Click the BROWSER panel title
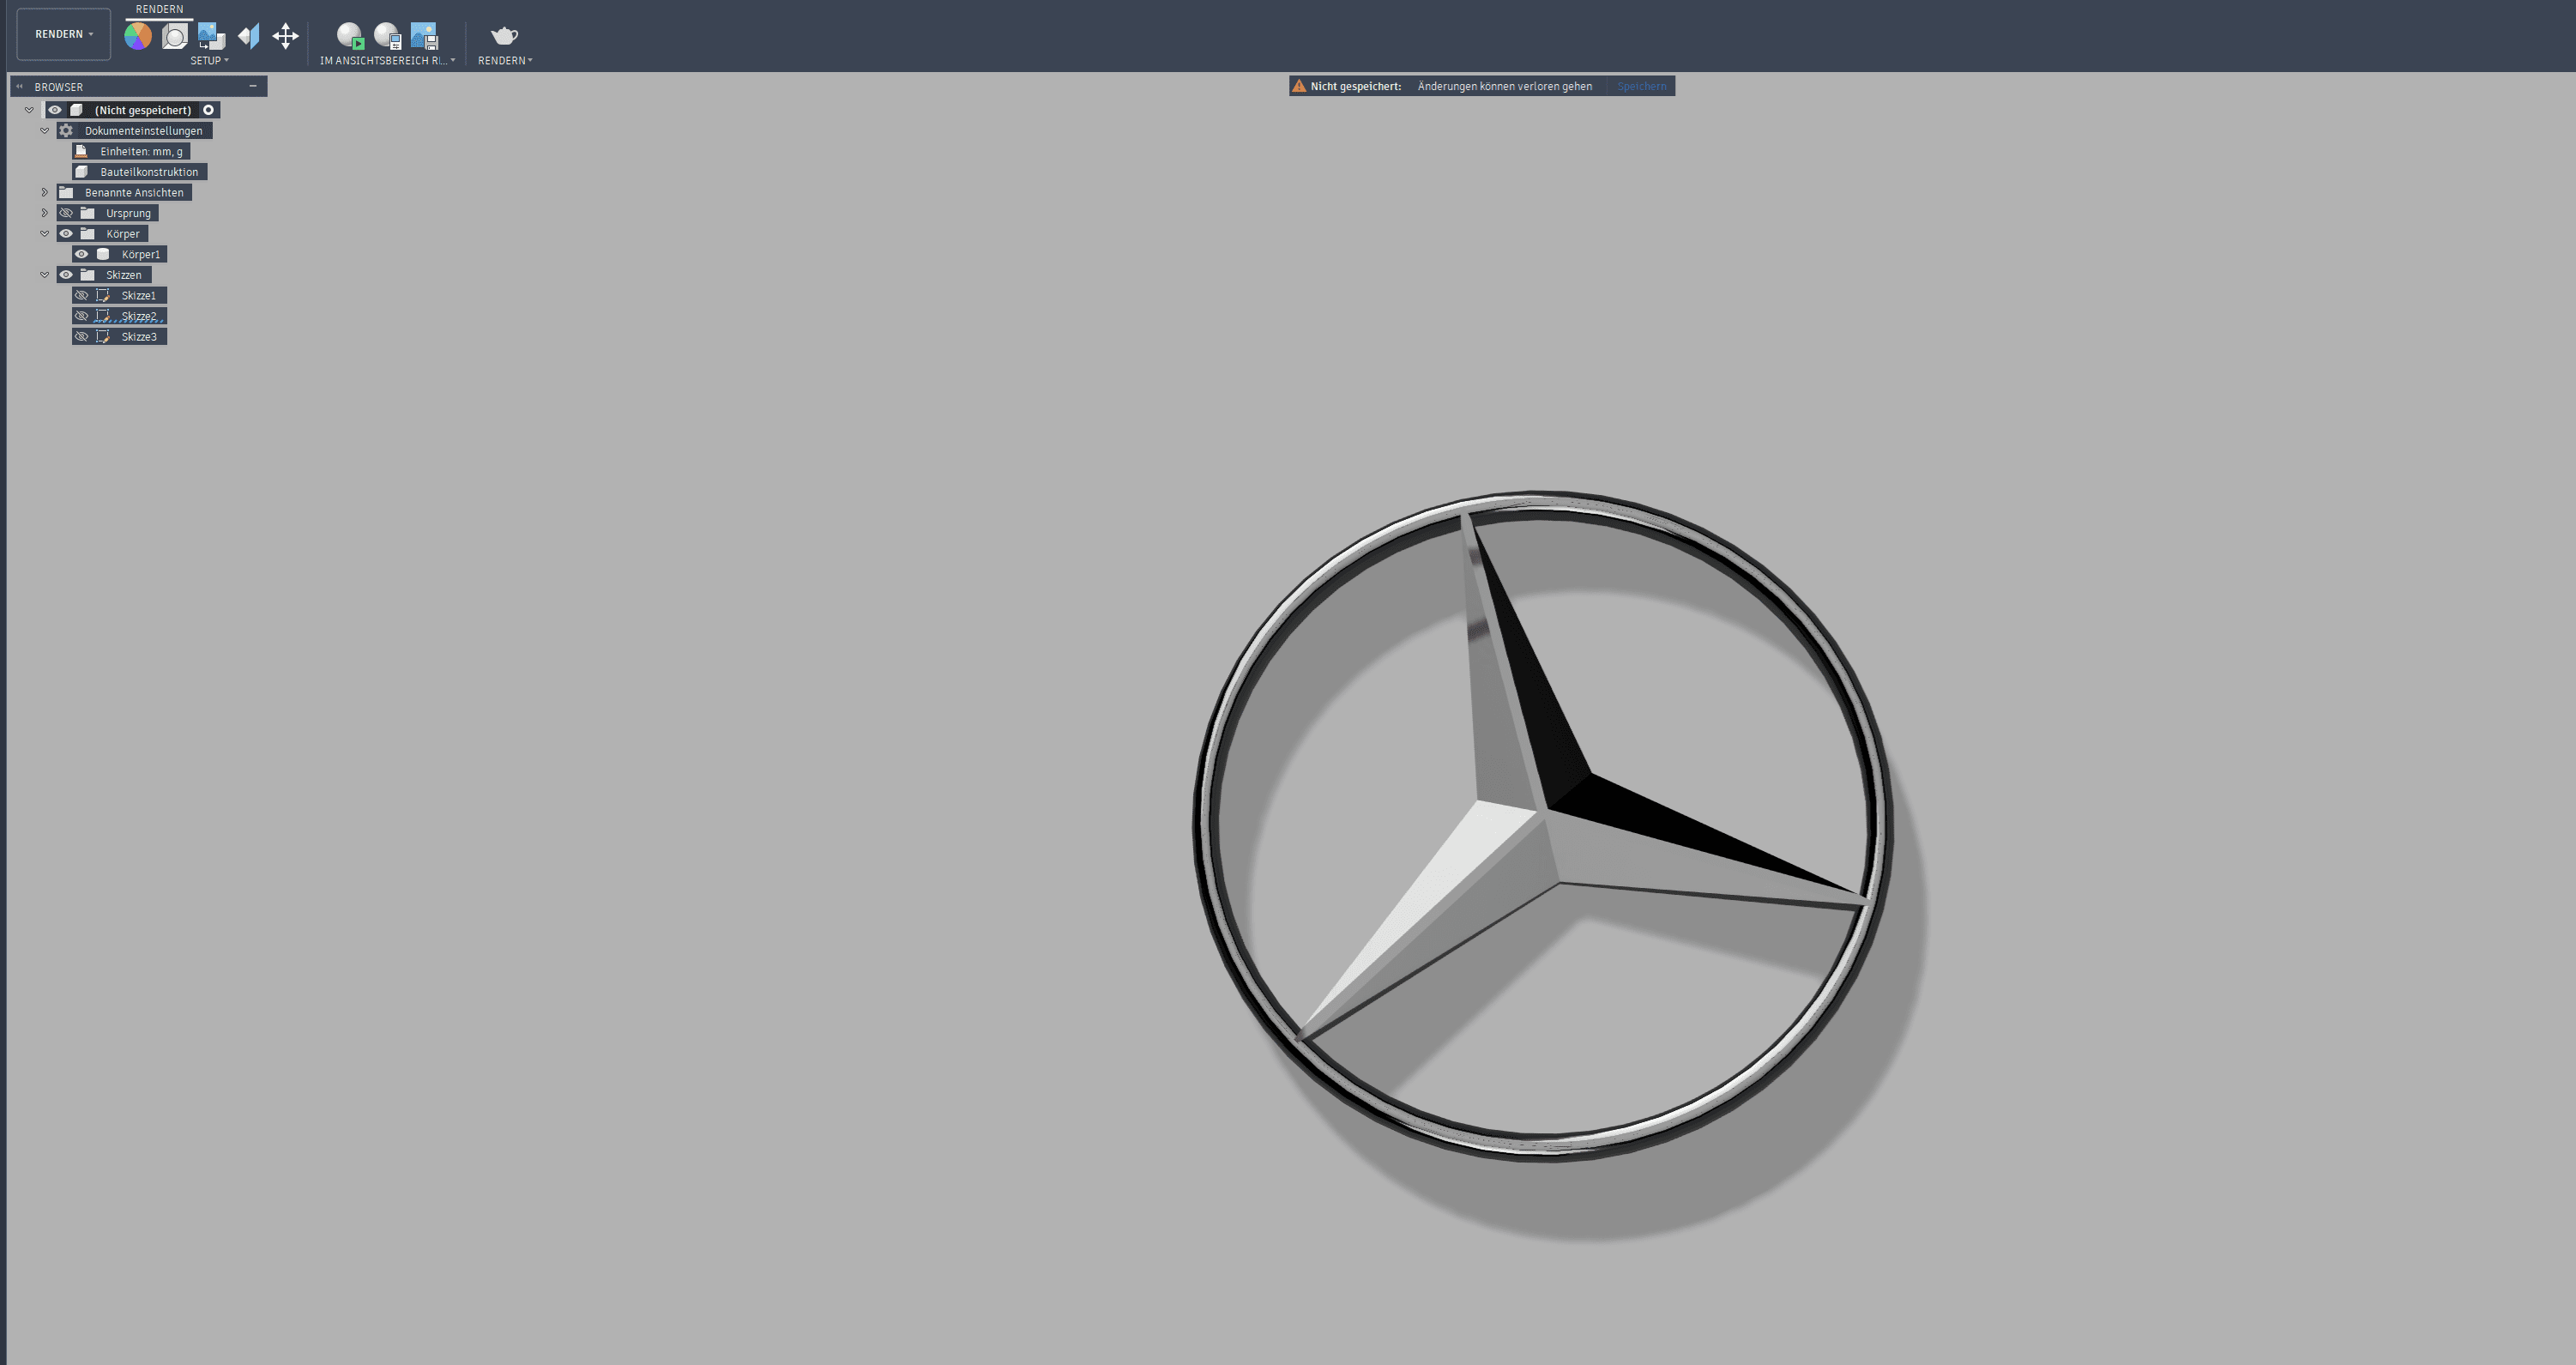The image size is (2576, 1365). coord(59,87)
